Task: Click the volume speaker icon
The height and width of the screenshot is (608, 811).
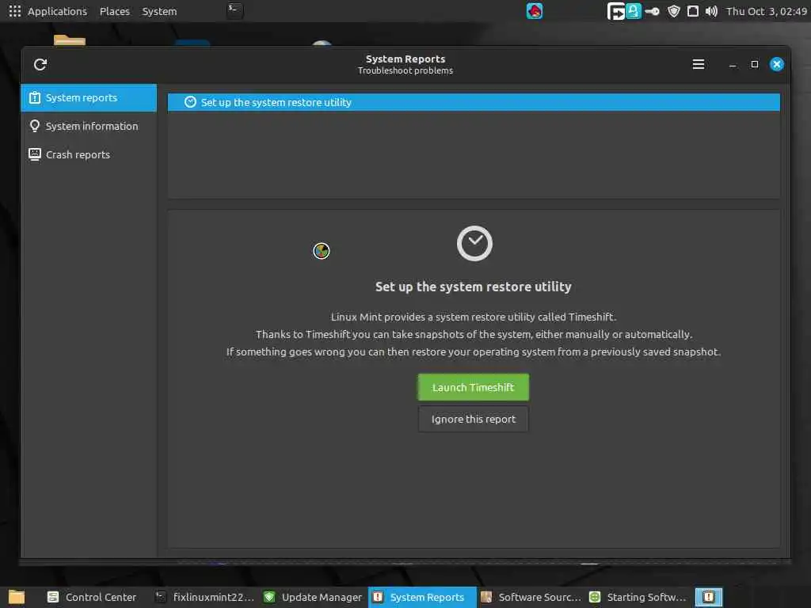Action: click(711, 11)
